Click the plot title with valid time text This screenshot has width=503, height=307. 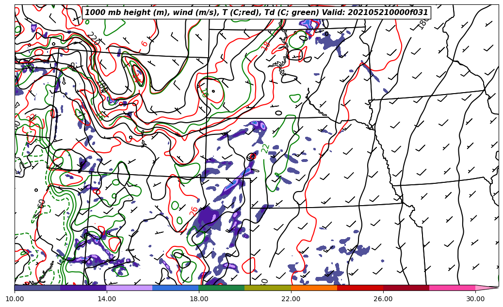pyautogui.click(x=257, y=13)
